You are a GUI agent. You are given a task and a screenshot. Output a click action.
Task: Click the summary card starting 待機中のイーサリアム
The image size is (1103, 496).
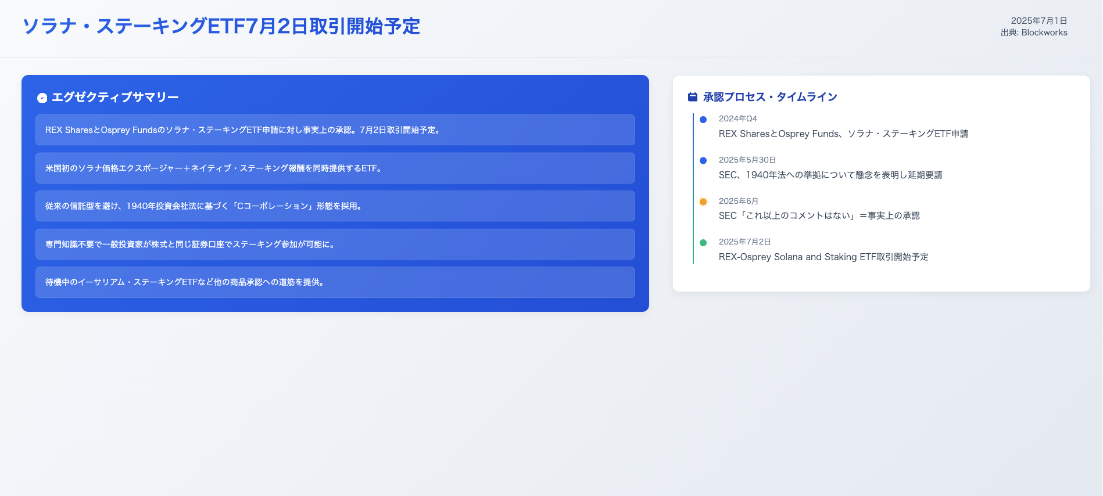(x=335, y=282)
